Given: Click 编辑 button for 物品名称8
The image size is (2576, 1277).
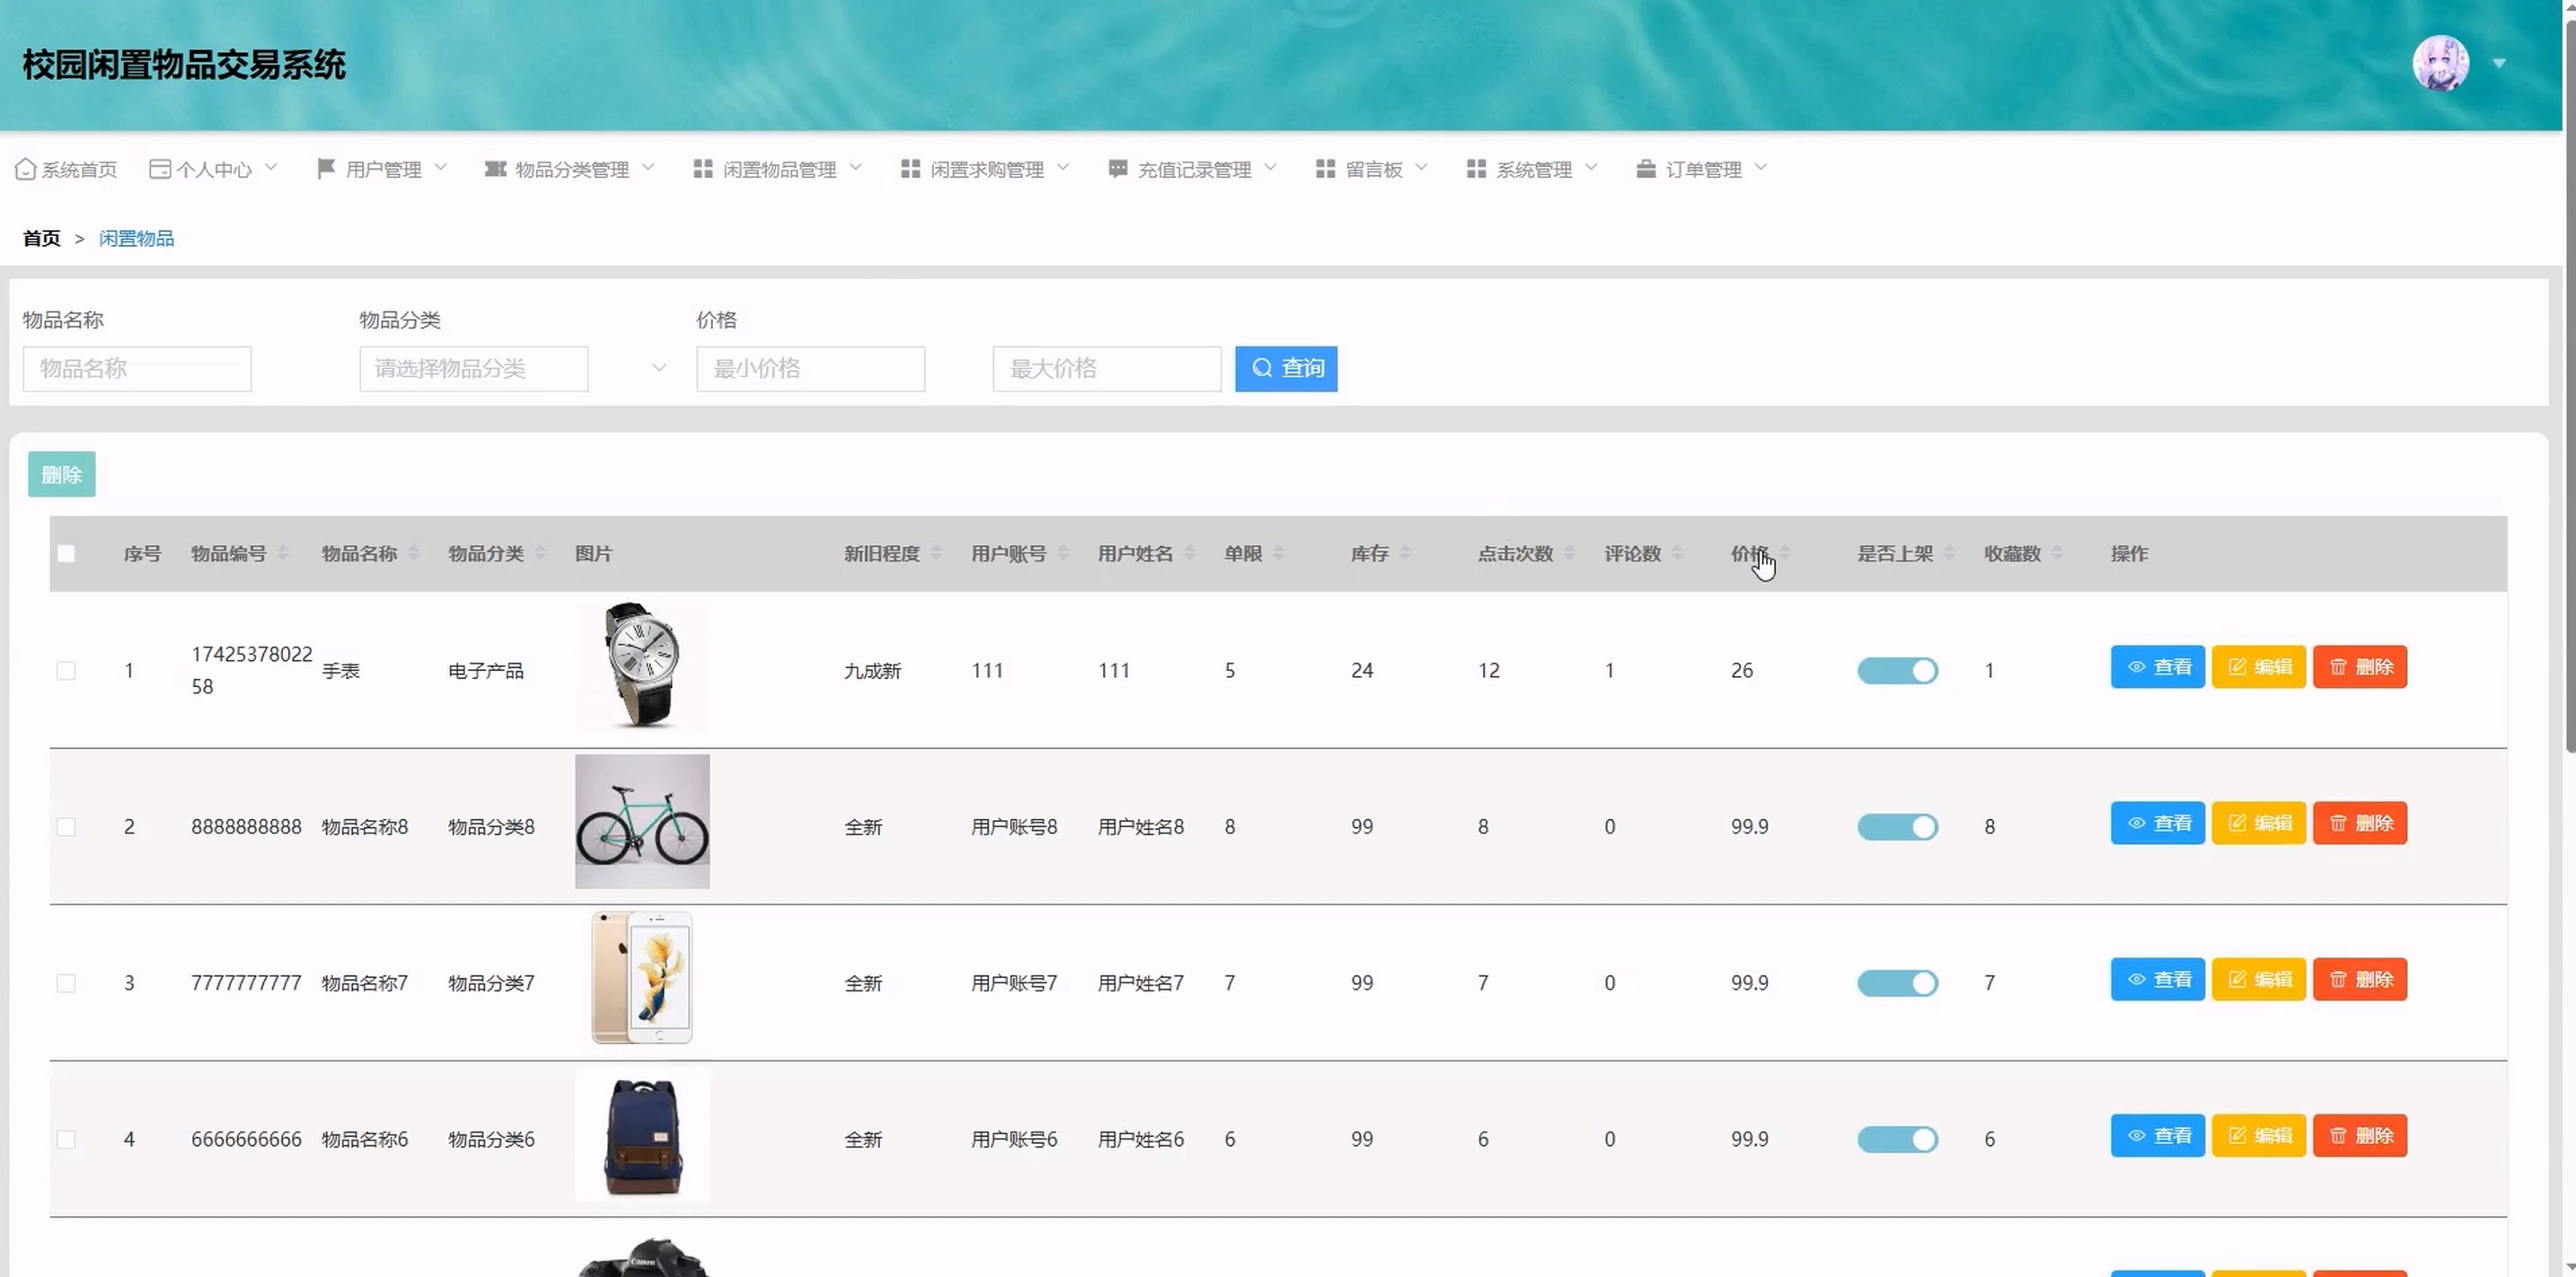Looking at the screenshot, I should (2258, 823).
